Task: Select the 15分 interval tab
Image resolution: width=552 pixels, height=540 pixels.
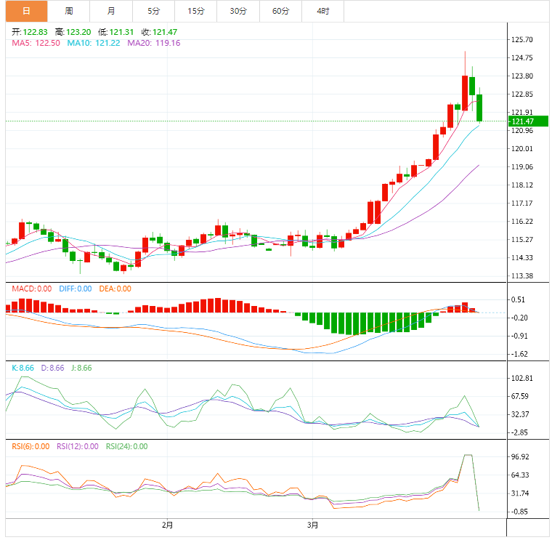Action: pyautogui.click(x=195, y=11)
